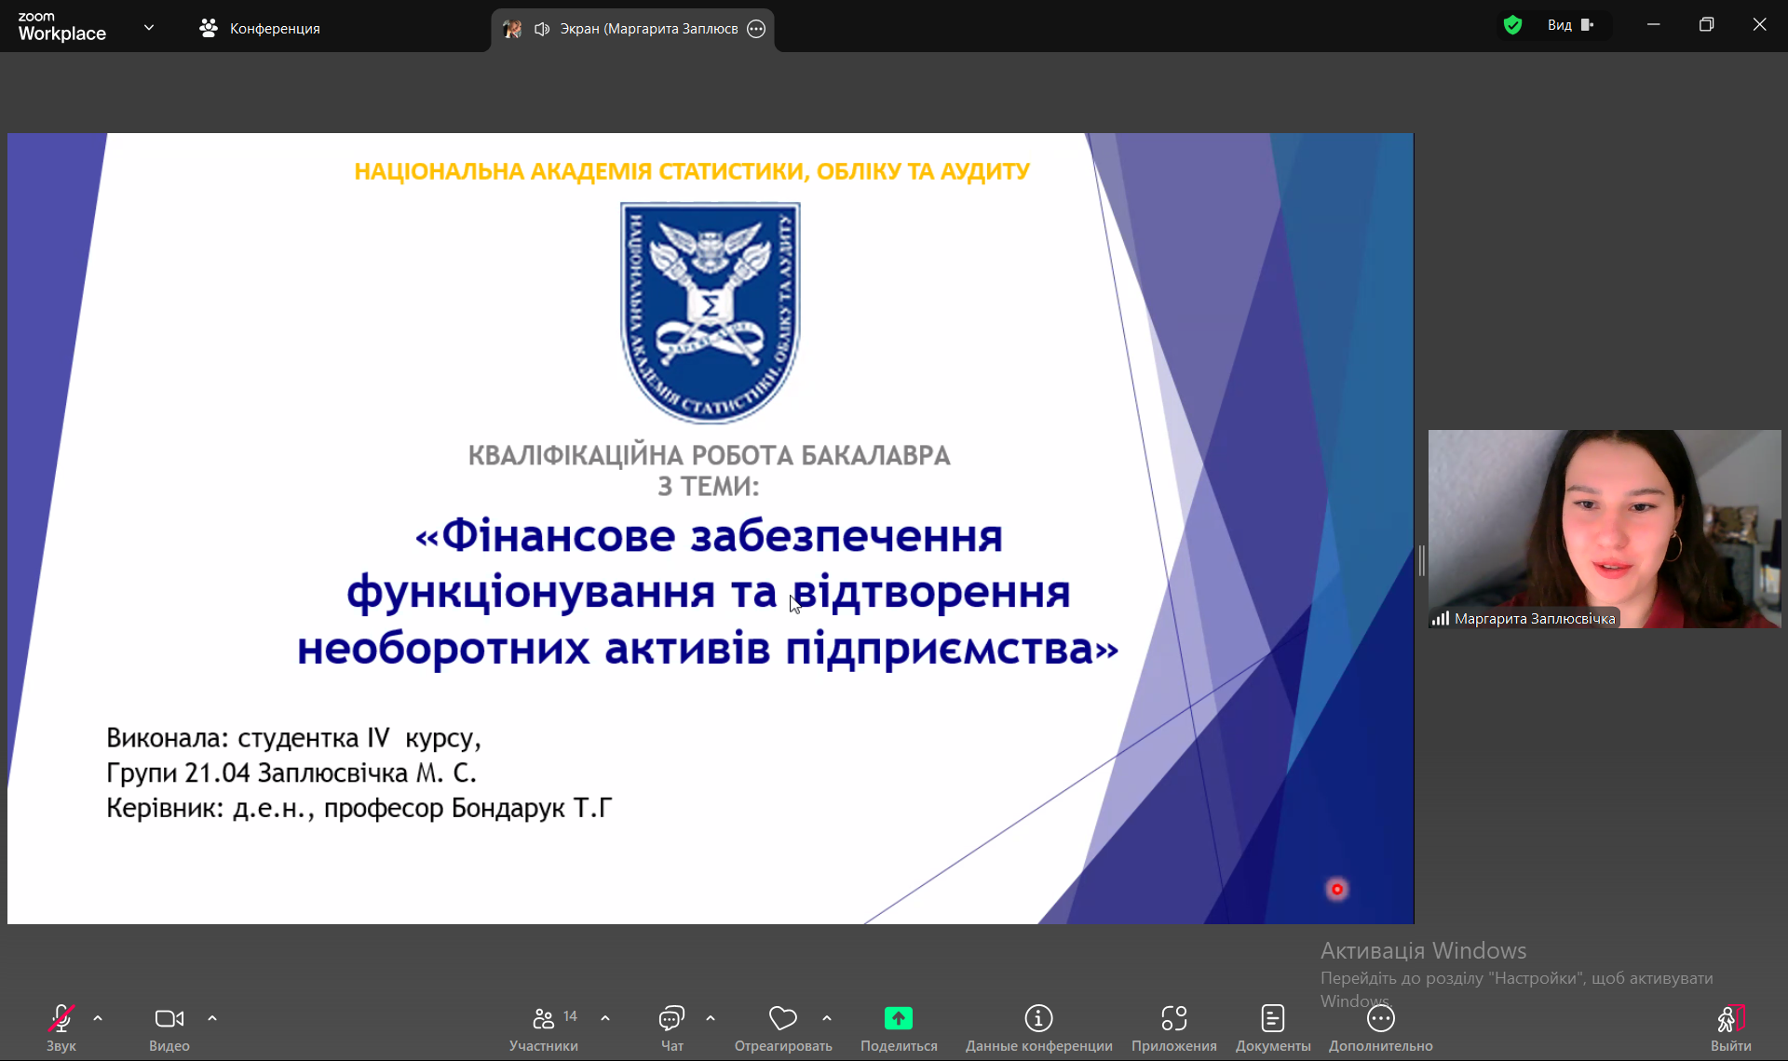Unmute microphone with the Звук icon
The width and height of the screenshot is (1788, 1061).
[61, 1019]
